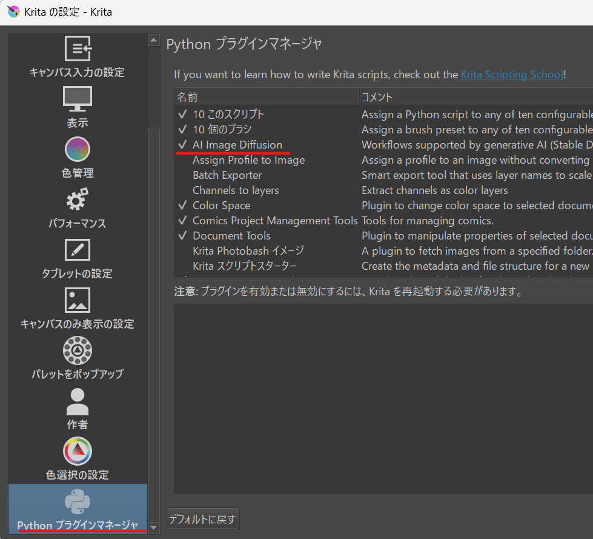Select the Python plugin manager icon
The height and width of the screenshot is (539, 593).
[78, 502]
